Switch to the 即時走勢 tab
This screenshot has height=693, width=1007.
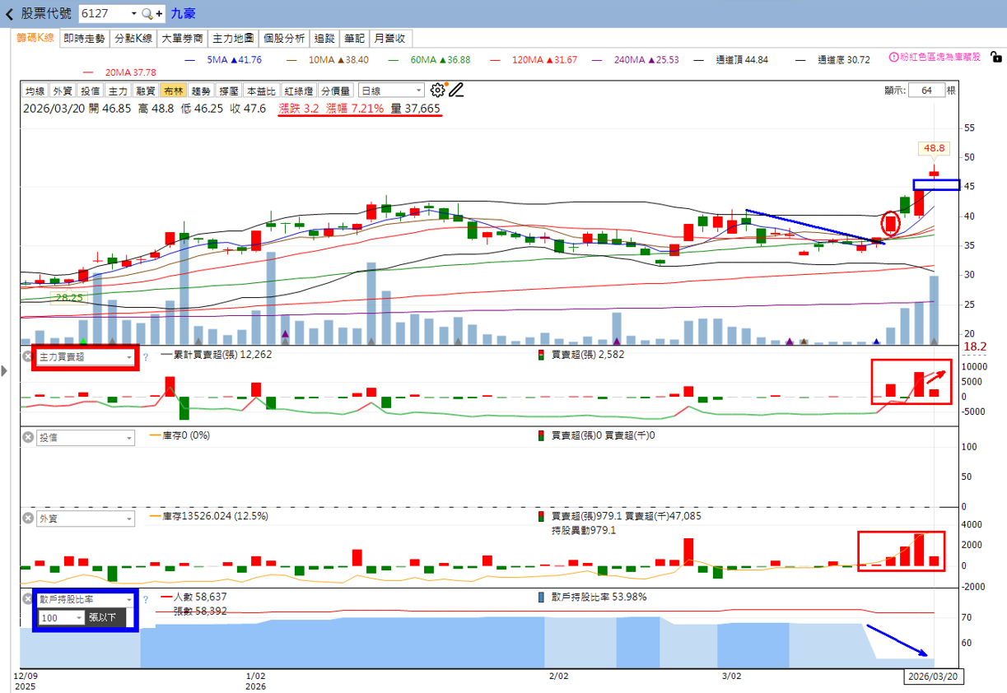click(x=84, y=39)
